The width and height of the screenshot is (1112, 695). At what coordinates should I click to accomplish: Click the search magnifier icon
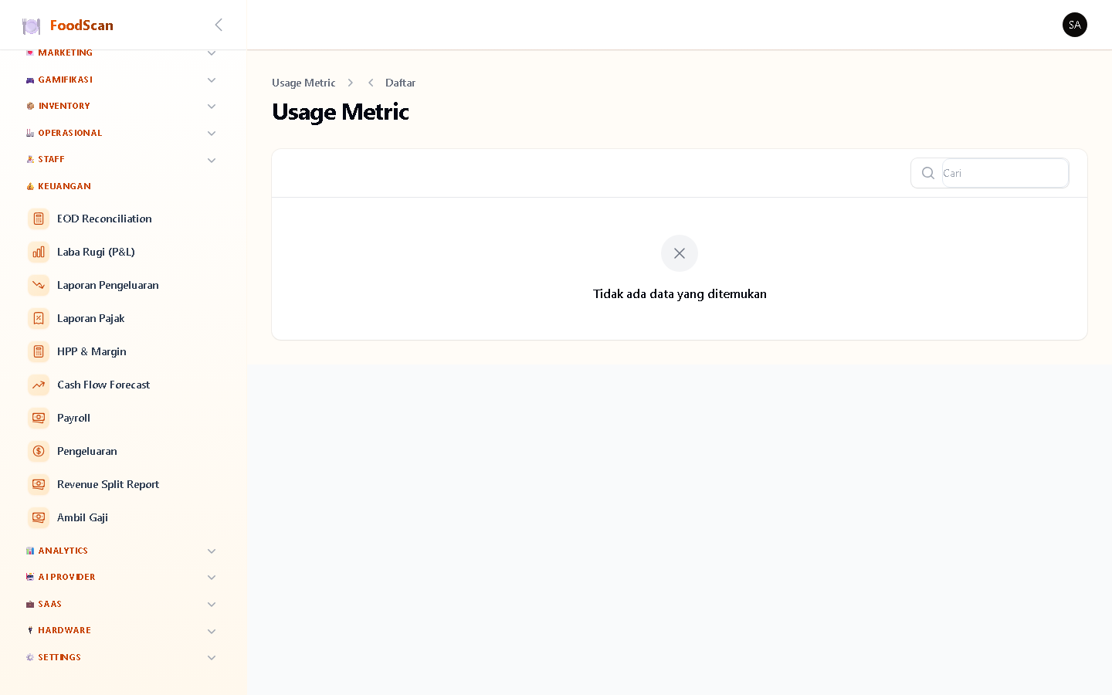tap(928, 173)
